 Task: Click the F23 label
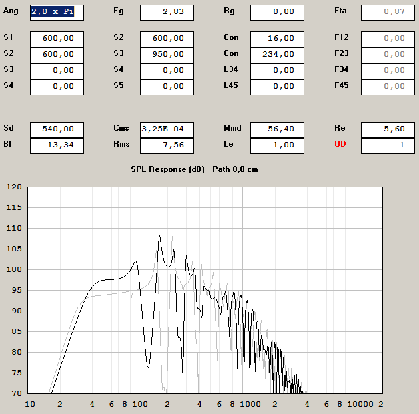click(x=341, y=53)
